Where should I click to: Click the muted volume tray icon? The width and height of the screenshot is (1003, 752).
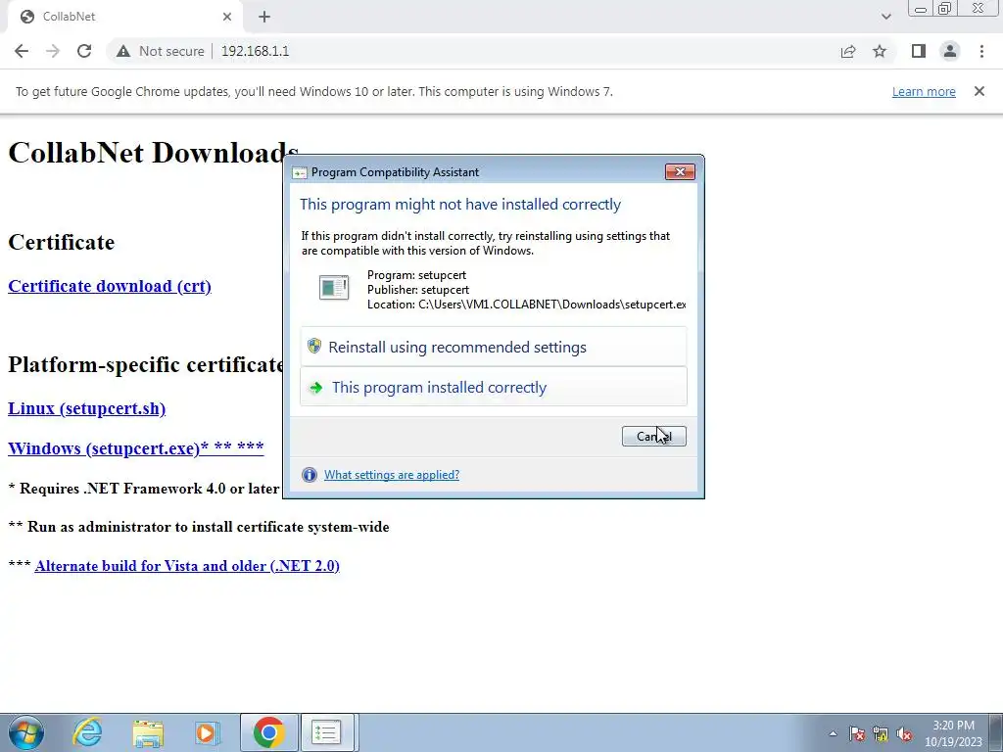[904, 733]
